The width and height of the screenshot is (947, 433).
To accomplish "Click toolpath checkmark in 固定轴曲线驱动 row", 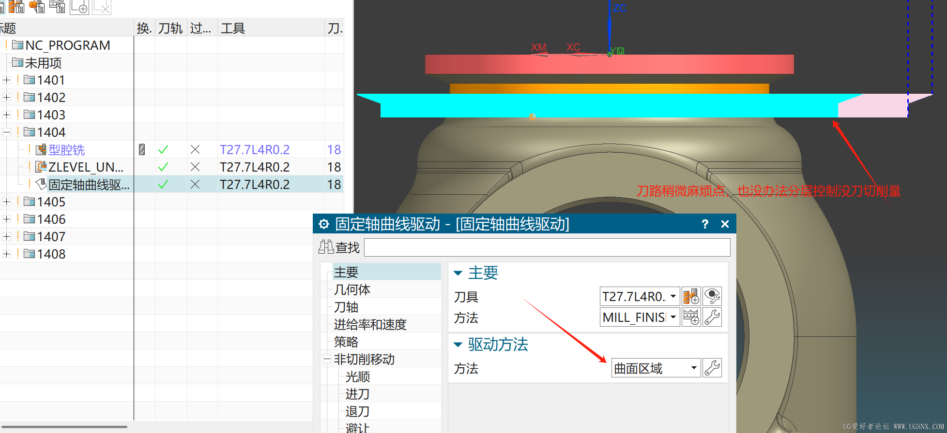I will 163,184.
